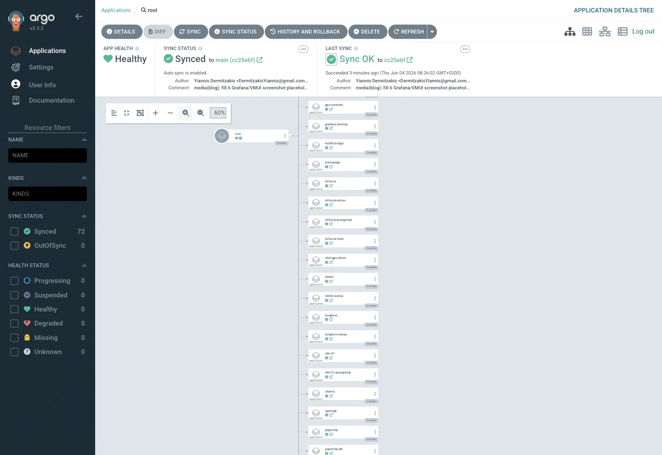
Task: Click Log out
Action: (643, 31)
